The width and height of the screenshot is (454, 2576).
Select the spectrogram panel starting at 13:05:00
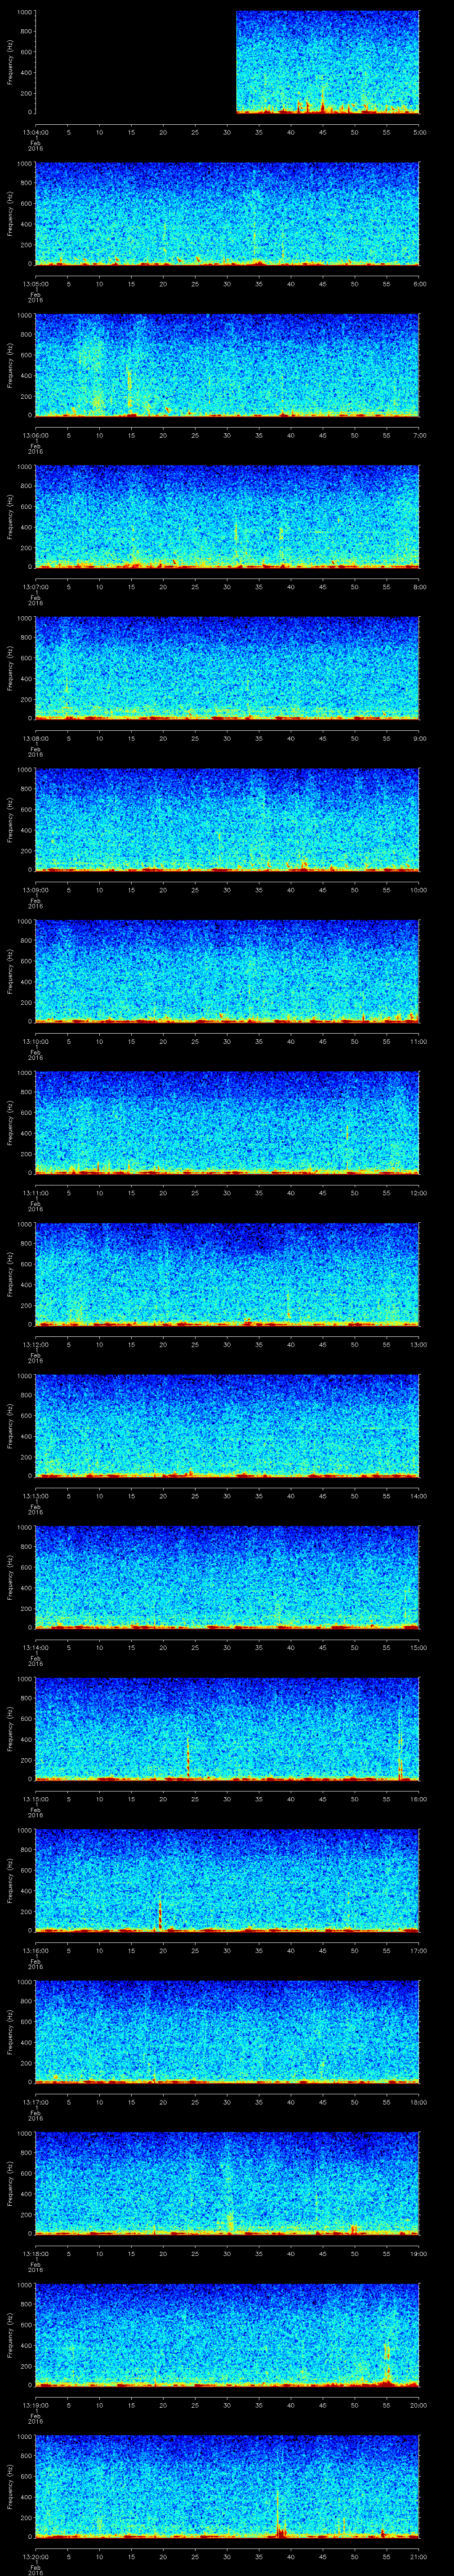(x=227, y=213)
